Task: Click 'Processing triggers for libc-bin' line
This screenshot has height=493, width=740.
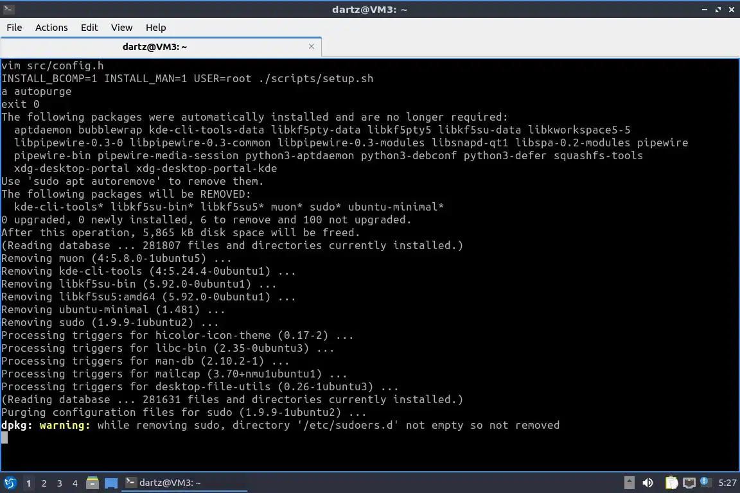Action: pyautogui.click(x=168, y=348)
